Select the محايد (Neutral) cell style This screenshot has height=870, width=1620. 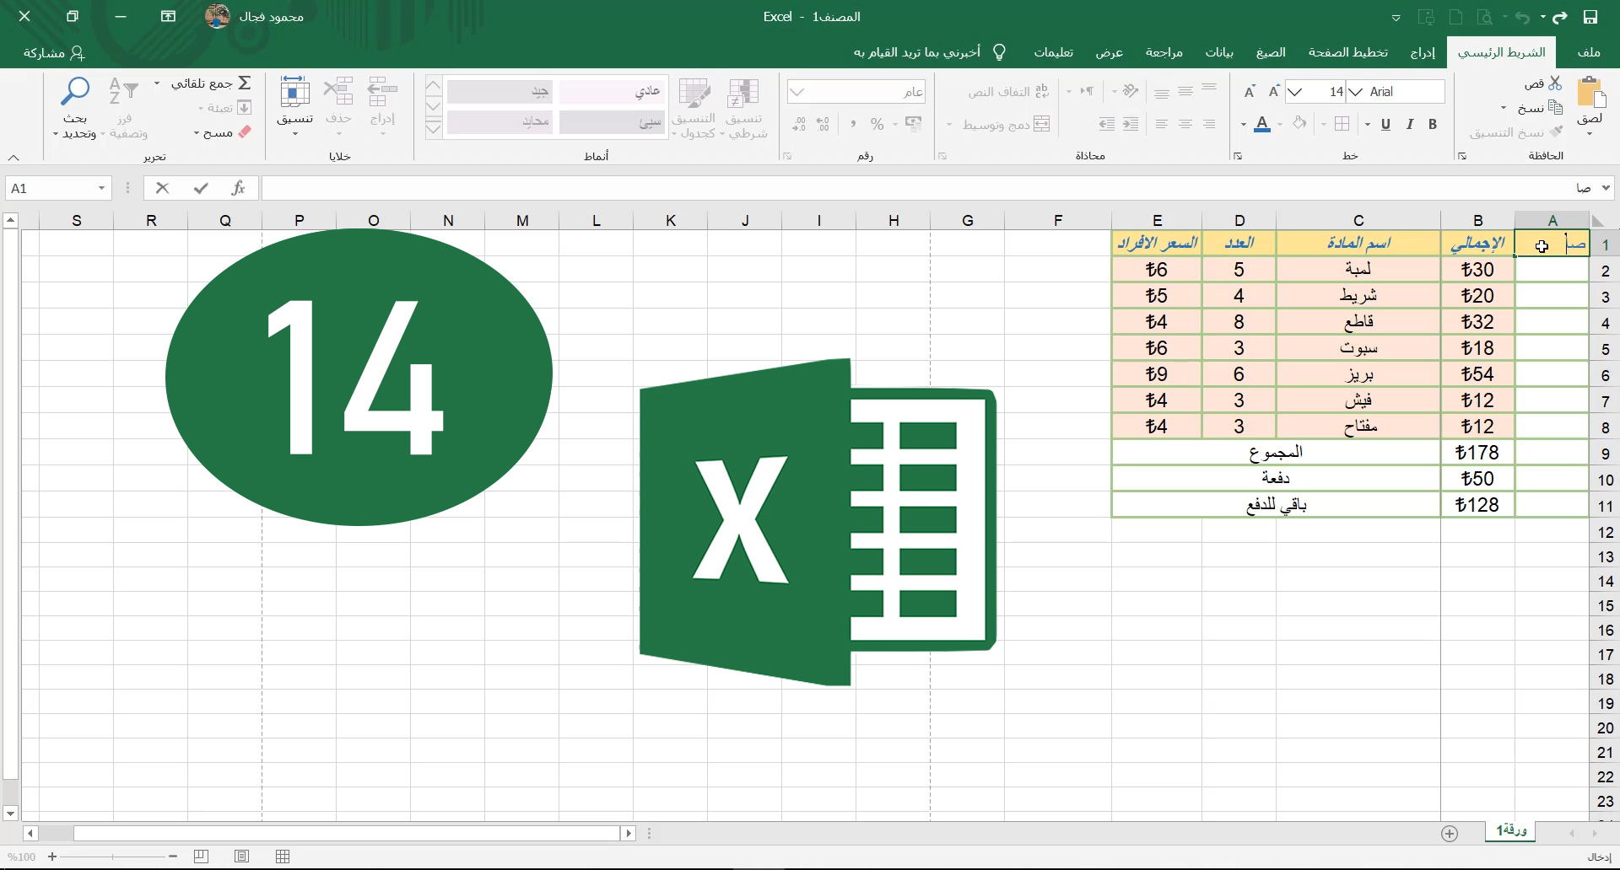click(x=499, y=122)
